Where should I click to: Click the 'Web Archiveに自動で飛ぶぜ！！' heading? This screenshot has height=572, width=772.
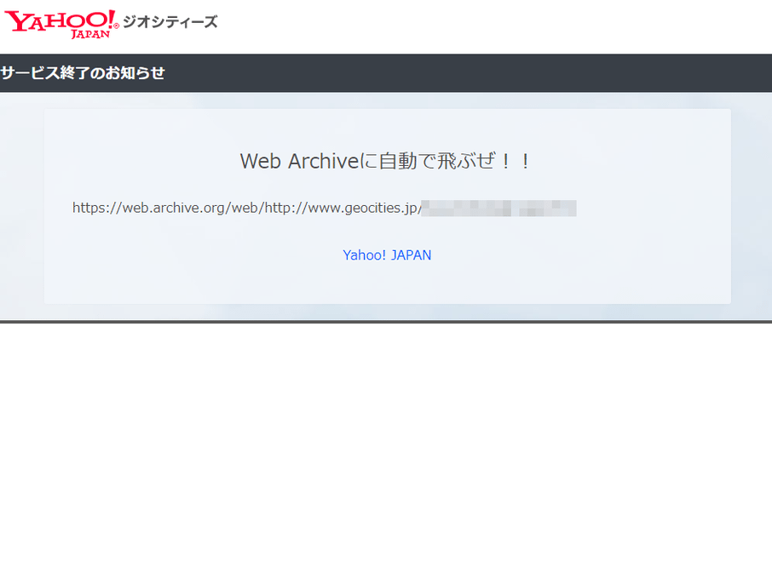tap(387, 161)
